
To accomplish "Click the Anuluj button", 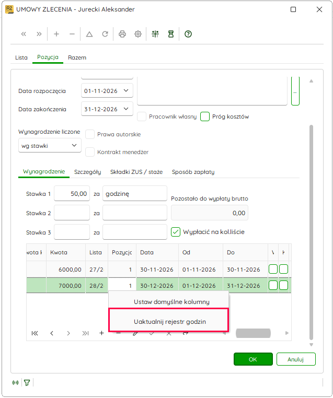I will (296, 359).
